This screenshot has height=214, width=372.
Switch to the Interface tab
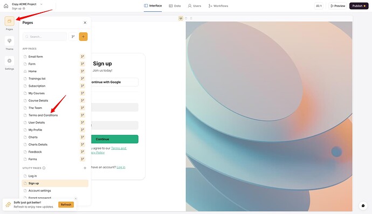[153, 6]
